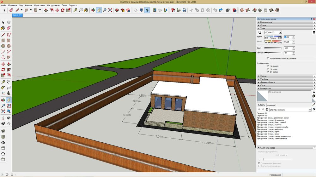Activate the Orbit camera tool in top toolbar
This screenshot has width=316, height=177.
point(93,10)
